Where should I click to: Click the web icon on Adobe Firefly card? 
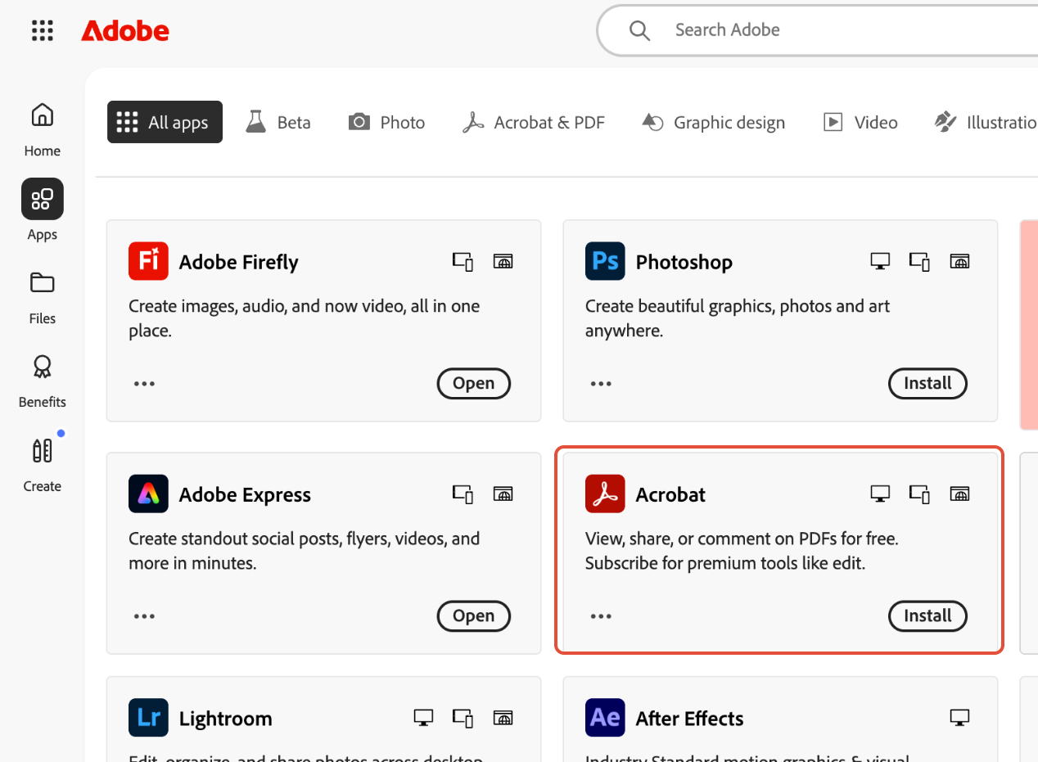[x=503, y=262]
